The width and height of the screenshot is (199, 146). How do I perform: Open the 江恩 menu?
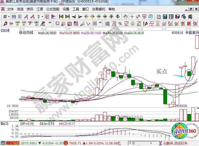[40, 9]
